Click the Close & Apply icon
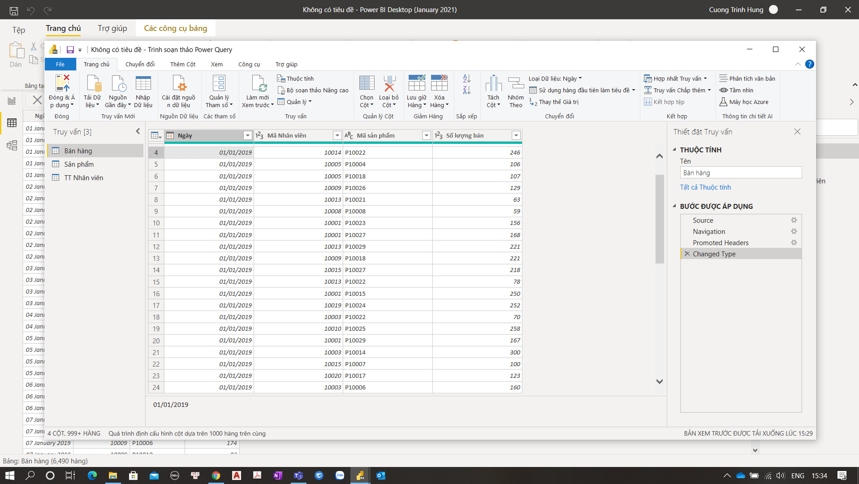Screen dimensions: 859x484 pos(62,84)
